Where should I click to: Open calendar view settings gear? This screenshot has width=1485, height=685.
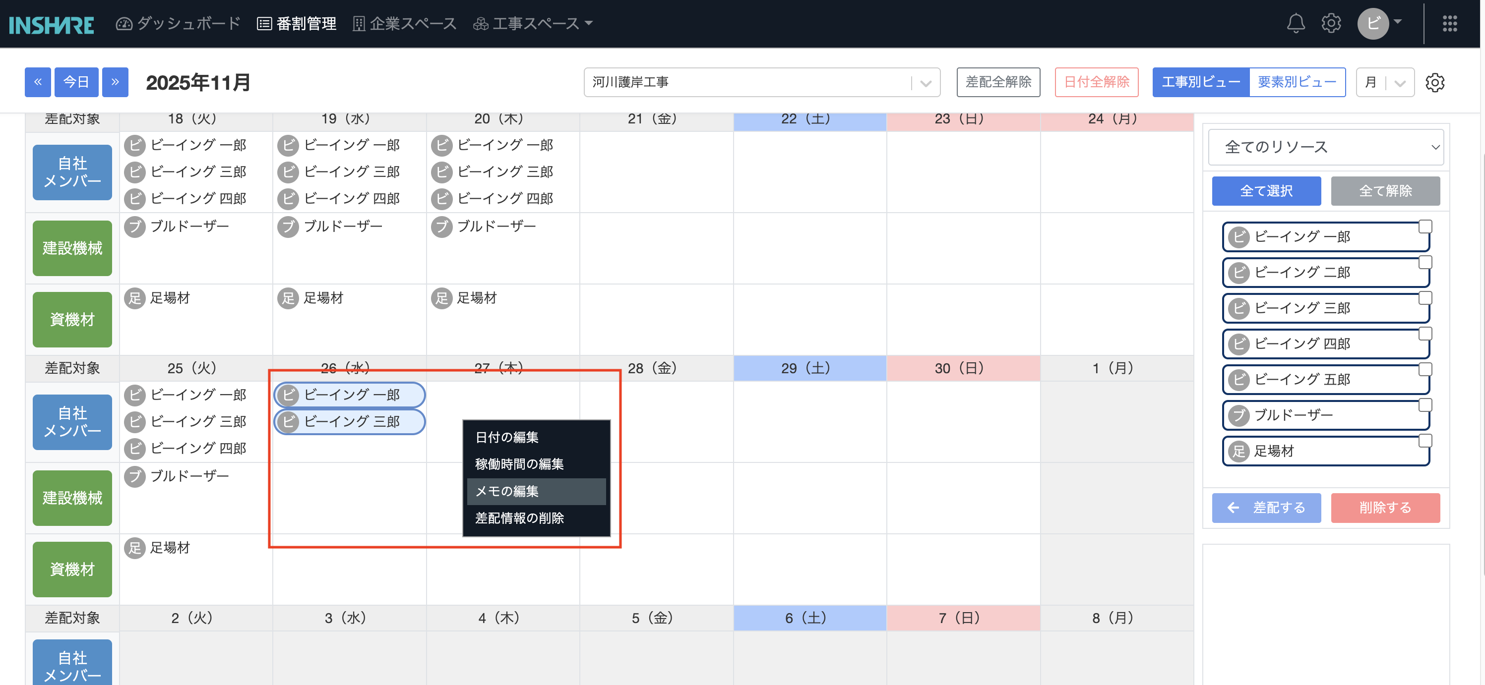(1435, 82)
